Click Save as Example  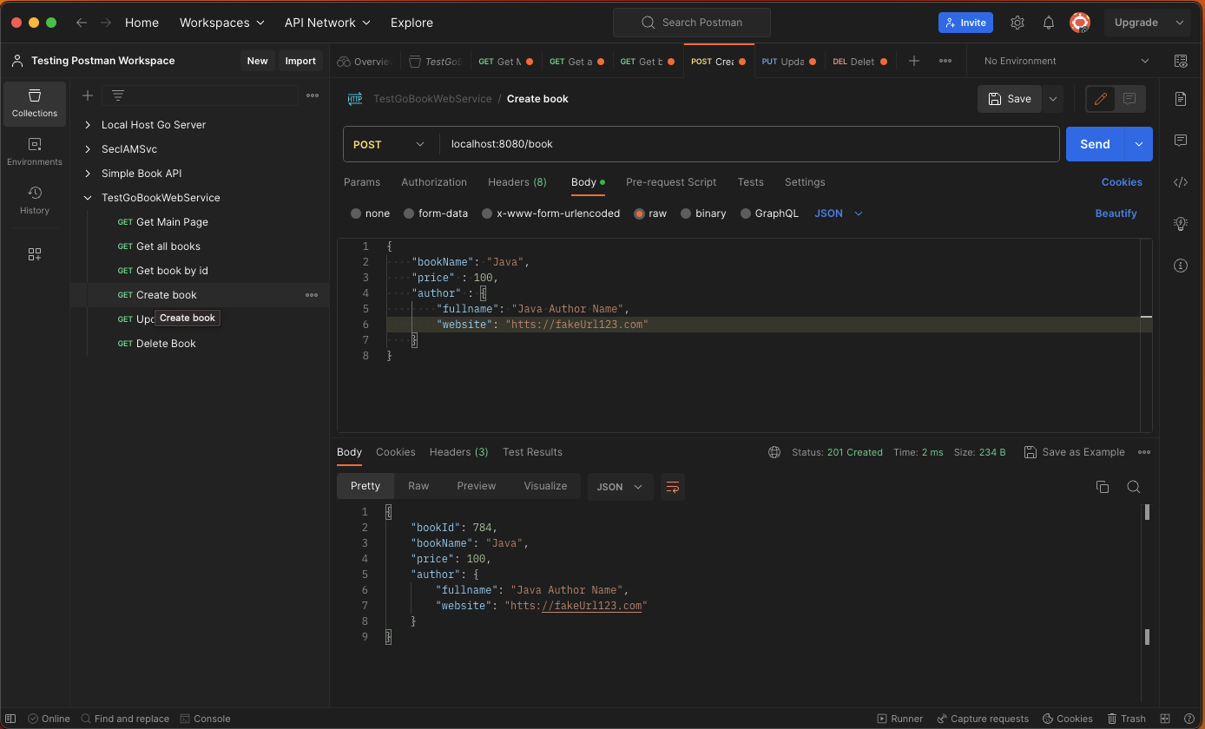tap(1074, 452)
